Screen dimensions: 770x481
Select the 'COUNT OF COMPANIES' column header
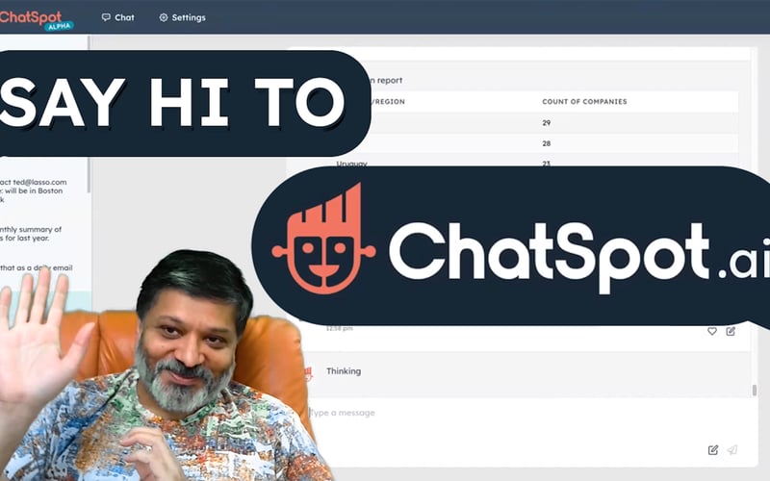[584, 102]
